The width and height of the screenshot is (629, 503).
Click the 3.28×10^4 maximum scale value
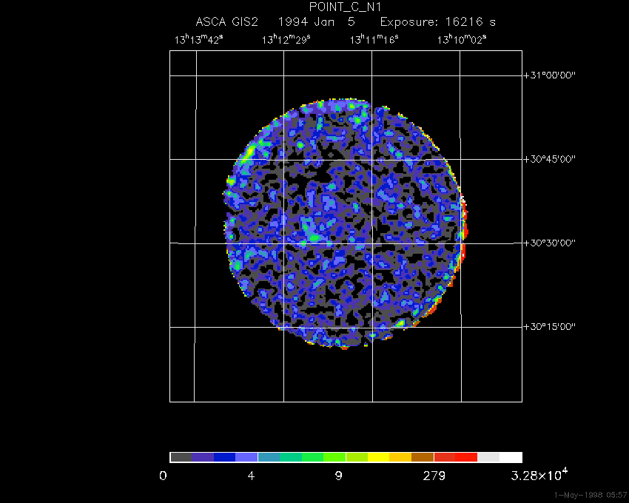539,475
